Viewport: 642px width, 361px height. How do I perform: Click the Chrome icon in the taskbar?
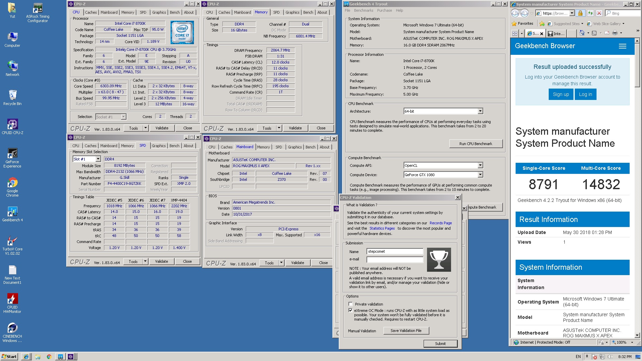click(x=49, y=357)
